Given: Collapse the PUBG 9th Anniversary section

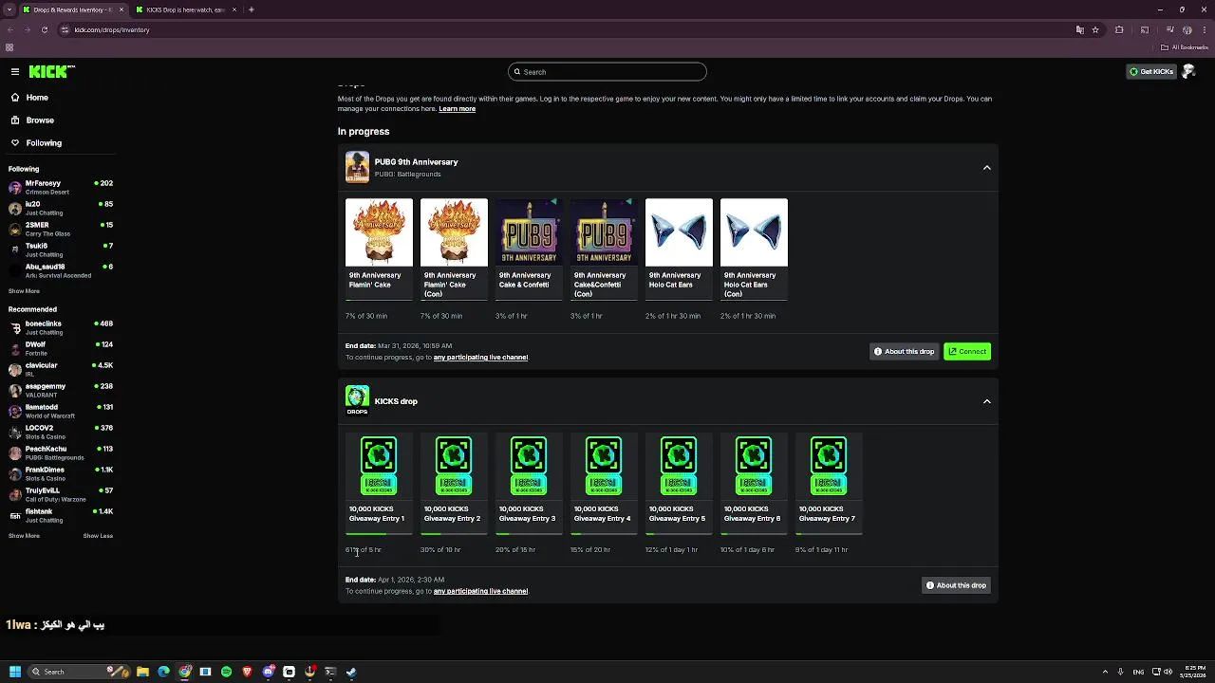Looking at the screenshot, I should coord(986,168).
